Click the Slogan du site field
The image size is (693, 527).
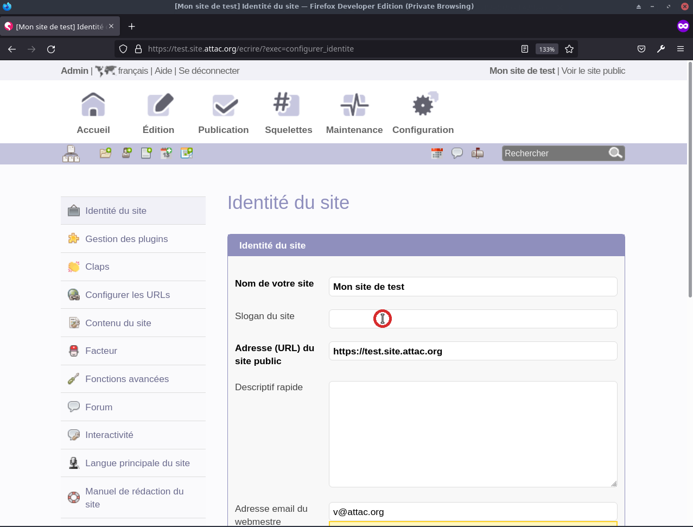click(473, 319)
